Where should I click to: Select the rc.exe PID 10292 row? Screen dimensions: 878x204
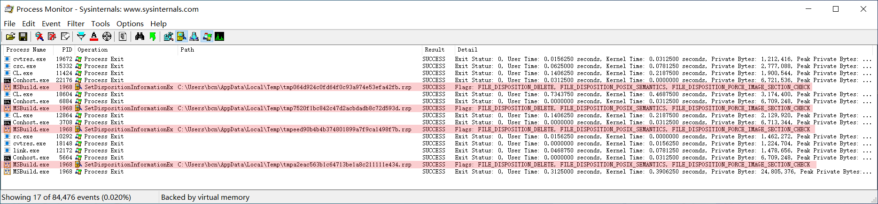pos(438,136)
